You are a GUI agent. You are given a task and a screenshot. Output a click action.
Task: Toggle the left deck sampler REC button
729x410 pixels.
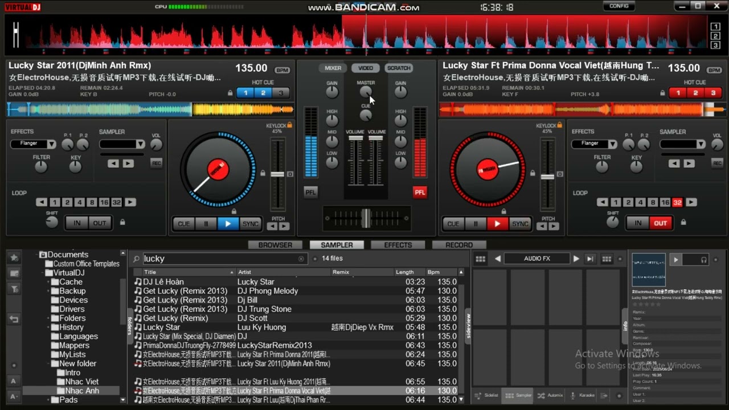[156, 163]
